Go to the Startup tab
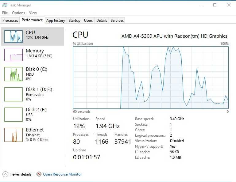236x182 pixels. pos(75,21)
